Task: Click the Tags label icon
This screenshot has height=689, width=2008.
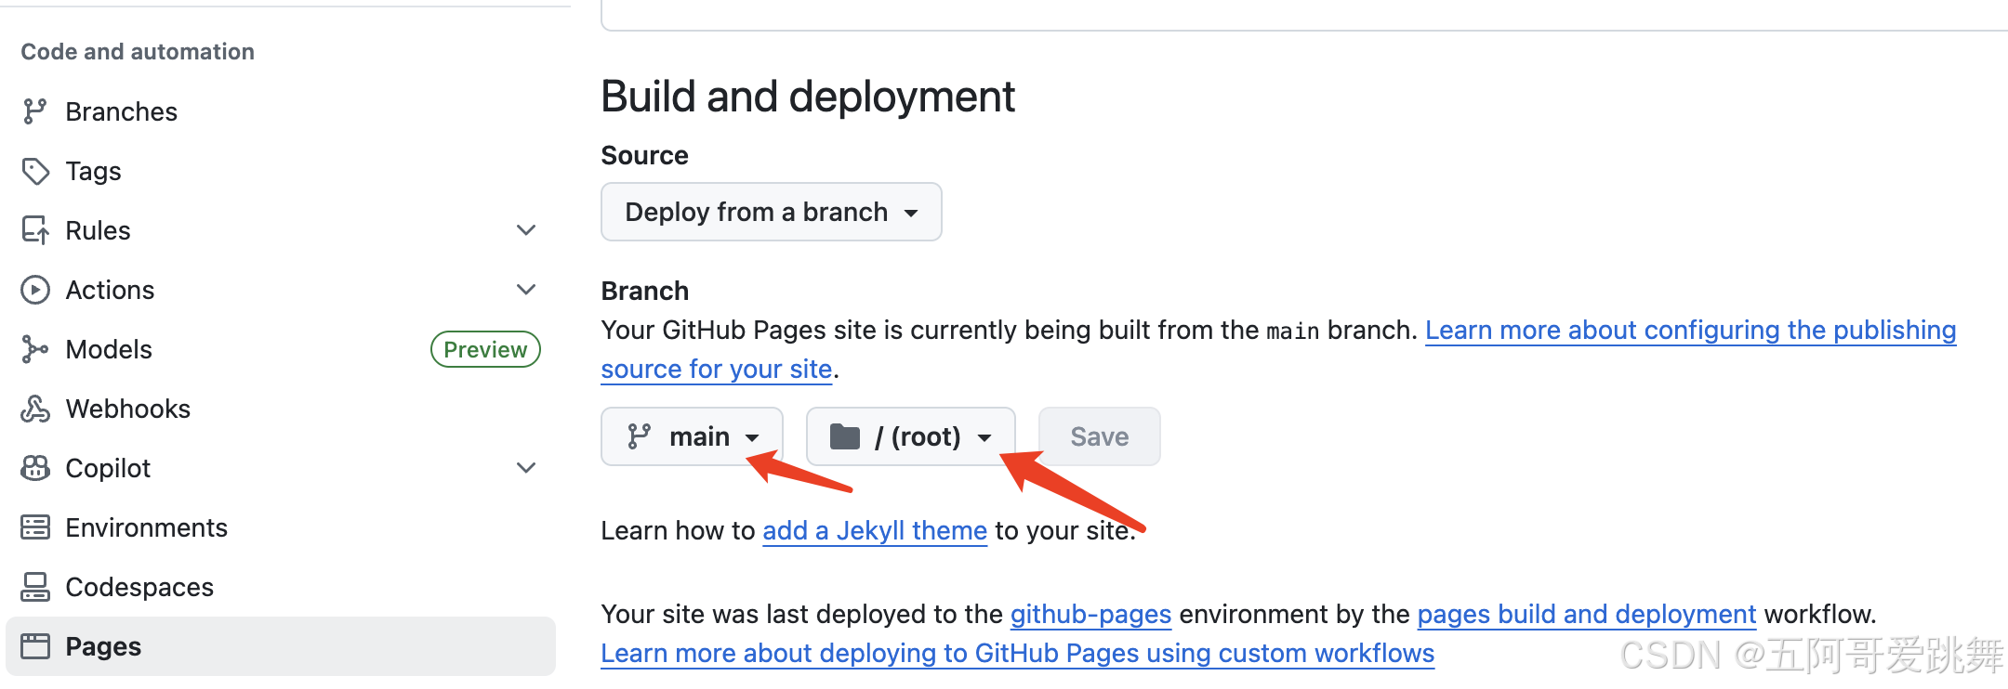Action: 35,171
